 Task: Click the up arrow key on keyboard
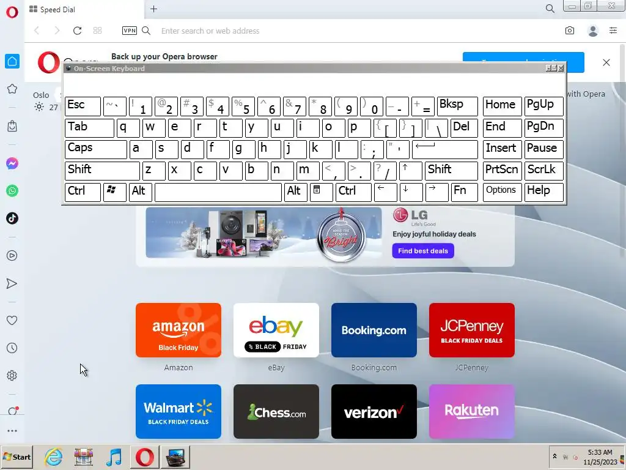[410, 171]
